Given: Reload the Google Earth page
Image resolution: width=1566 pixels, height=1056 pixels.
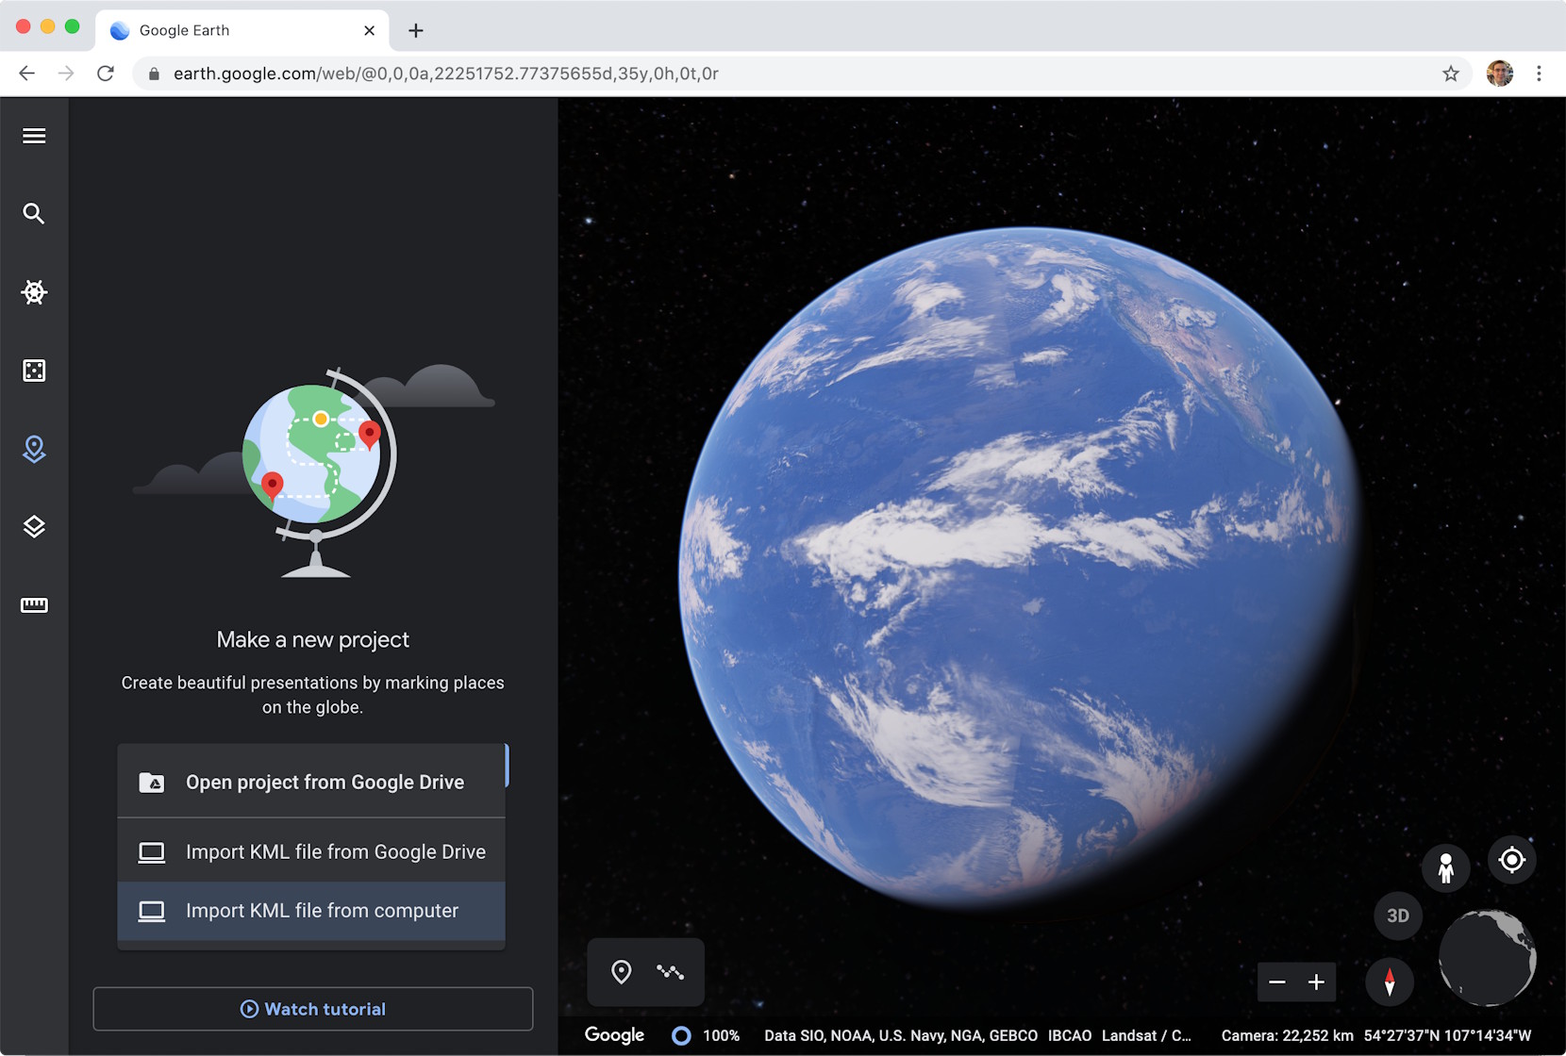Looking at the screenshot, I should click(x=106, y=74).
